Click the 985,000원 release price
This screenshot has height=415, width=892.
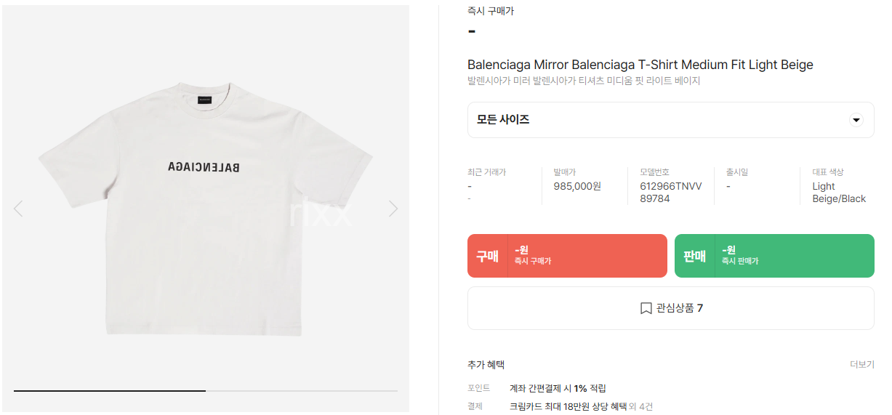coord(577,186)
